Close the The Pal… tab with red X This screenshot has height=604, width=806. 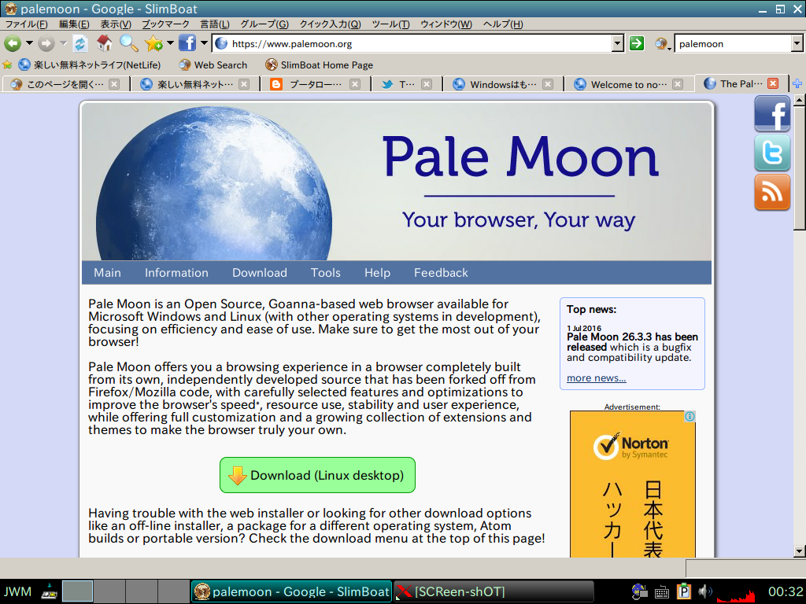(x=773, y=83)
